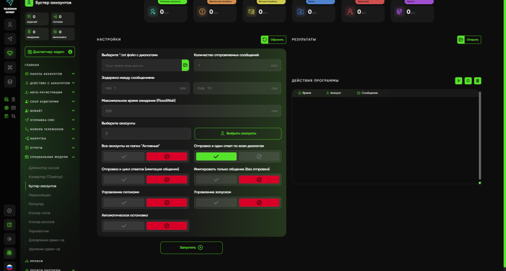Click the green folder browse icon for txt file
The width and height of the screenshot is (506, 271).
(186, 65)
